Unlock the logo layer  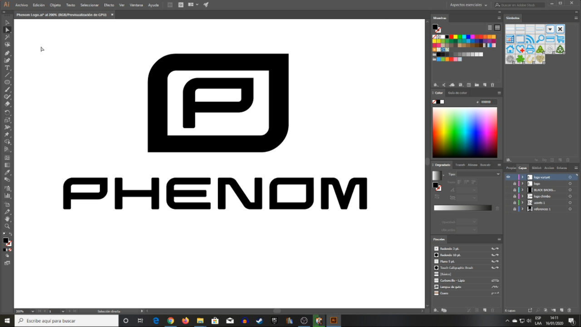tap(514, 183)
